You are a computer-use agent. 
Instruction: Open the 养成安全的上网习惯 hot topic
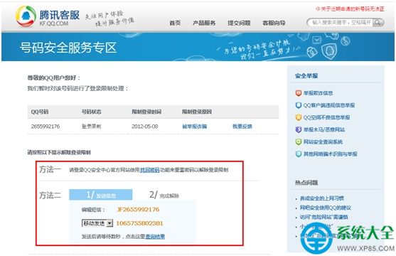coord(322,198)
